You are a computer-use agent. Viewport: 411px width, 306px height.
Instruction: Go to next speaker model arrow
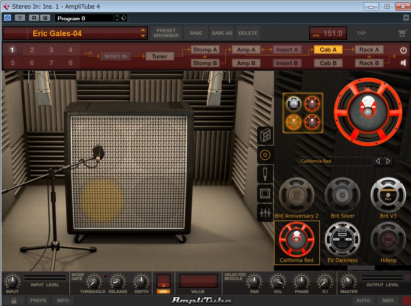tap(388, 161)
